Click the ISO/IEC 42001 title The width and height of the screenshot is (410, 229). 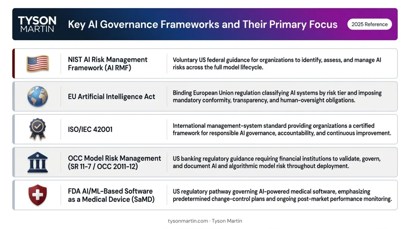pos(90,129)
